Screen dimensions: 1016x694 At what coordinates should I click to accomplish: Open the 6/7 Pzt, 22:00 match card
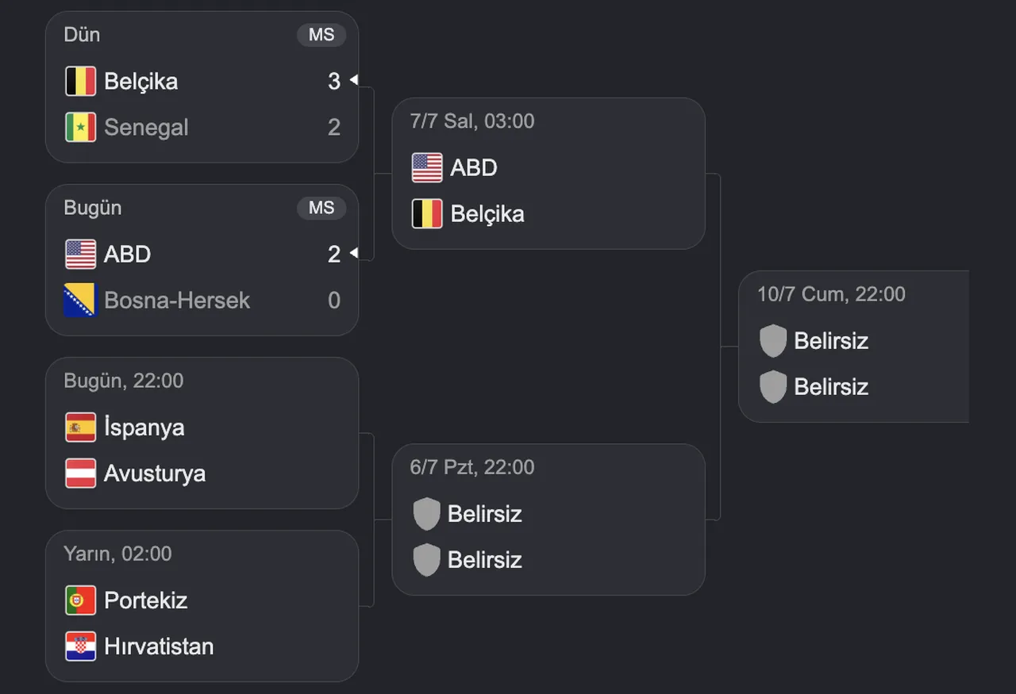coord(548,520)
